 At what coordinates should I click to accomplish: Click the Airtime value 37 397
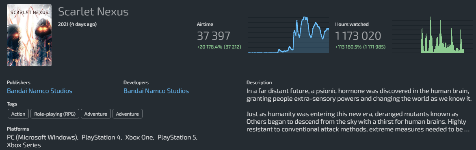[213, 36]
